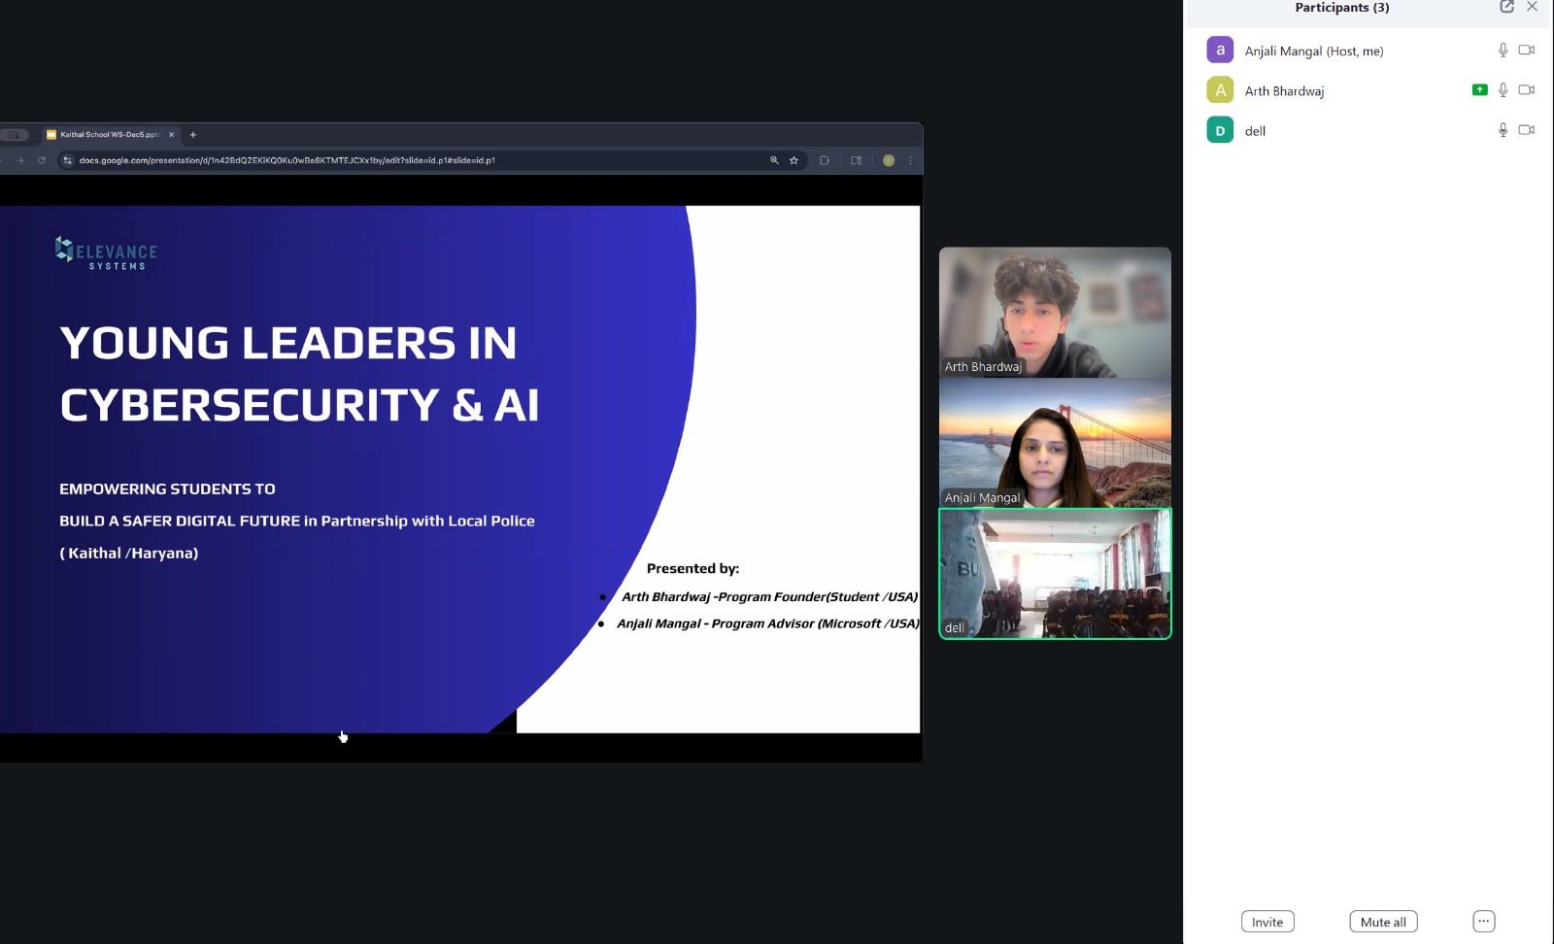Open a new browser tab with plus
This screenshot has width=1554, height=944.
click(x=193, y=135)
